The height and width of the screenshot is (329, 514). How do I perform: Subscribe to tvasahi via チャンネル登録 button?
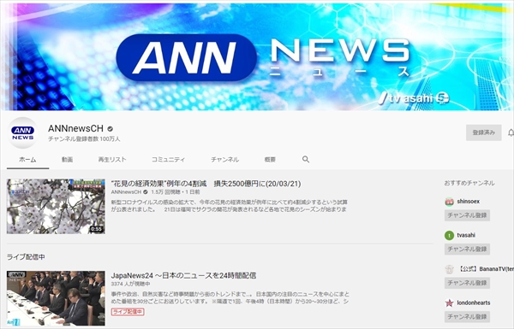click(x=467, y=249)
